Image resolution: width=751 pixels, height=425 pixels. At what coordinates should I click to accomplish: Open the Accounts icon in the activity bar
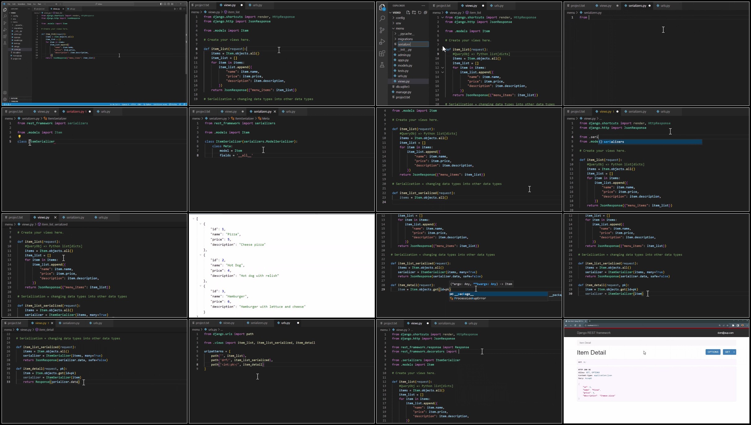[5, 93]
